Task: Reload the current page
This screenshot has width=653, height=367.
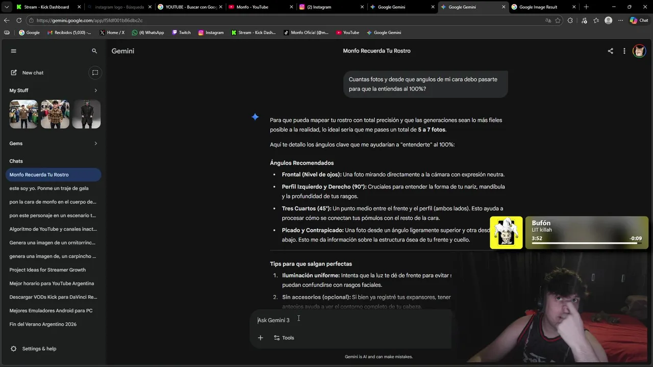Action: point(19,20)
